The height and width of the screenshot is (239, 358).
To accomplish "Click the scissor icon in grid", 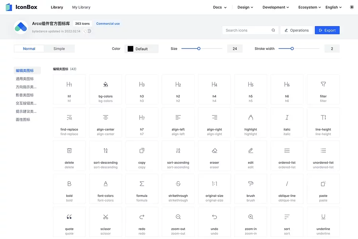I will 105,217.
